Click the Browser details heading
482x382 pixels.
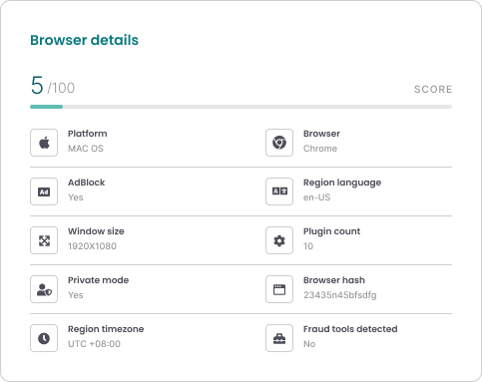85,40
